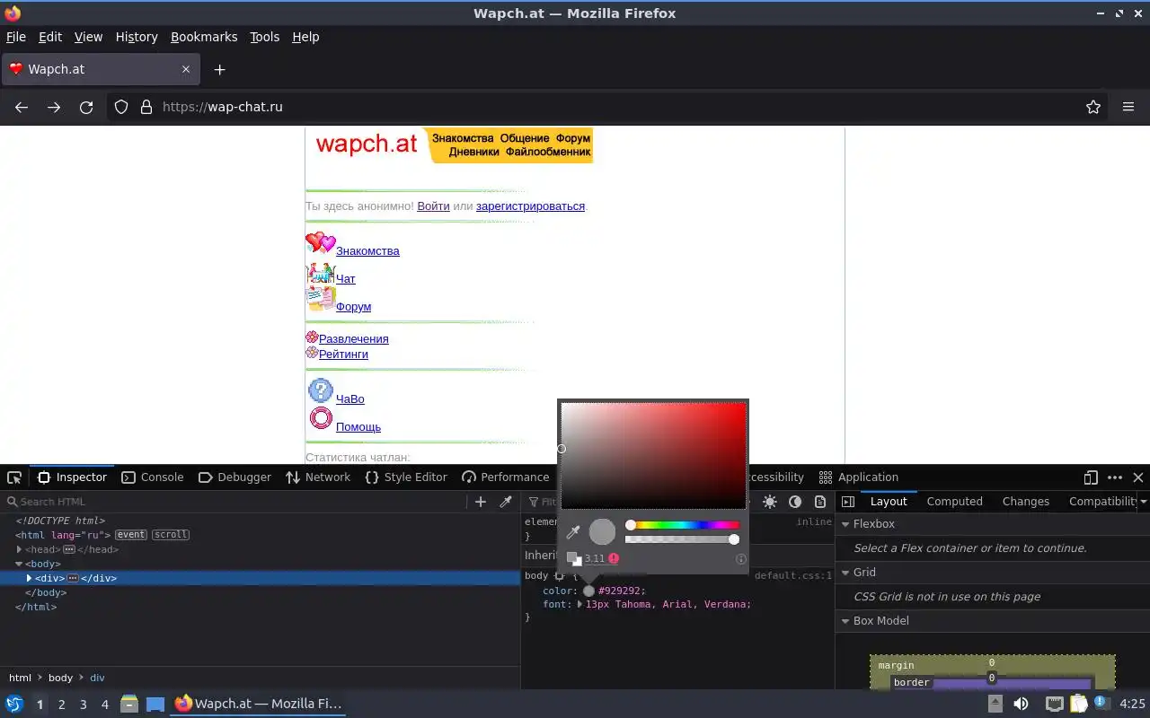Collapse the Grid section
The height and width of the screenshot is (718, 1150).
(x=845, y=573)
